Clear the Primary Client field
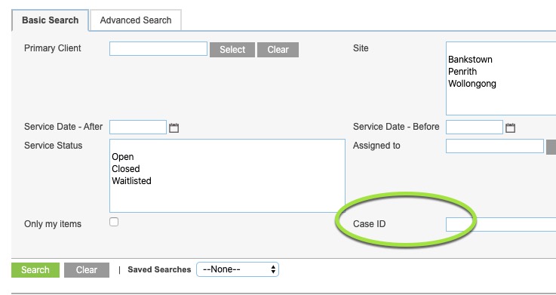 [278, 50]
